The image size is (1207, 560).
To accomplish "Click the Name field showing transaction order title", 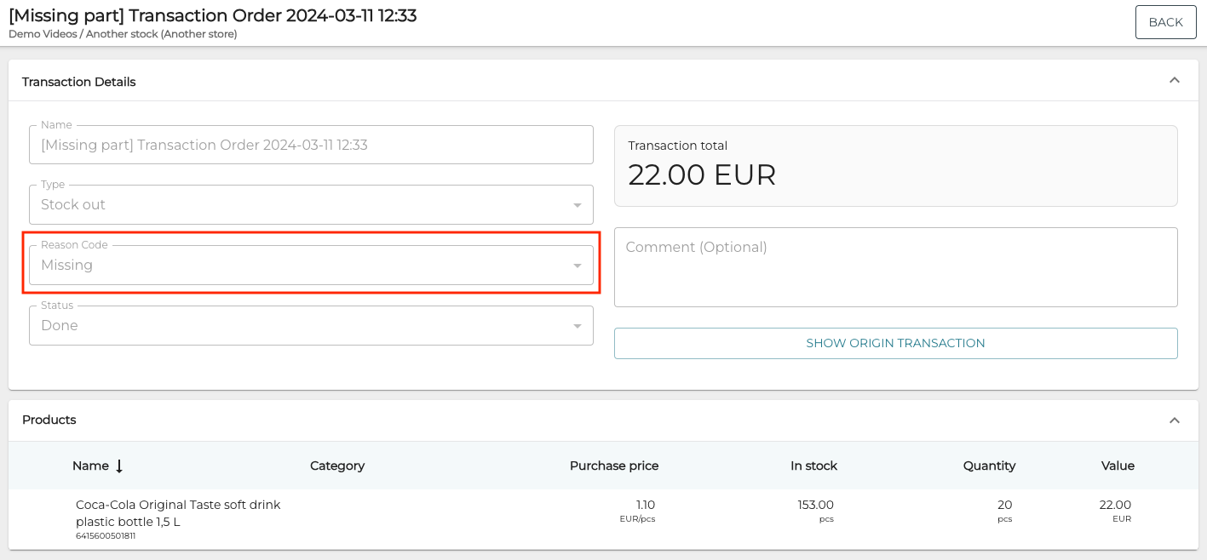I will (311, 145).
